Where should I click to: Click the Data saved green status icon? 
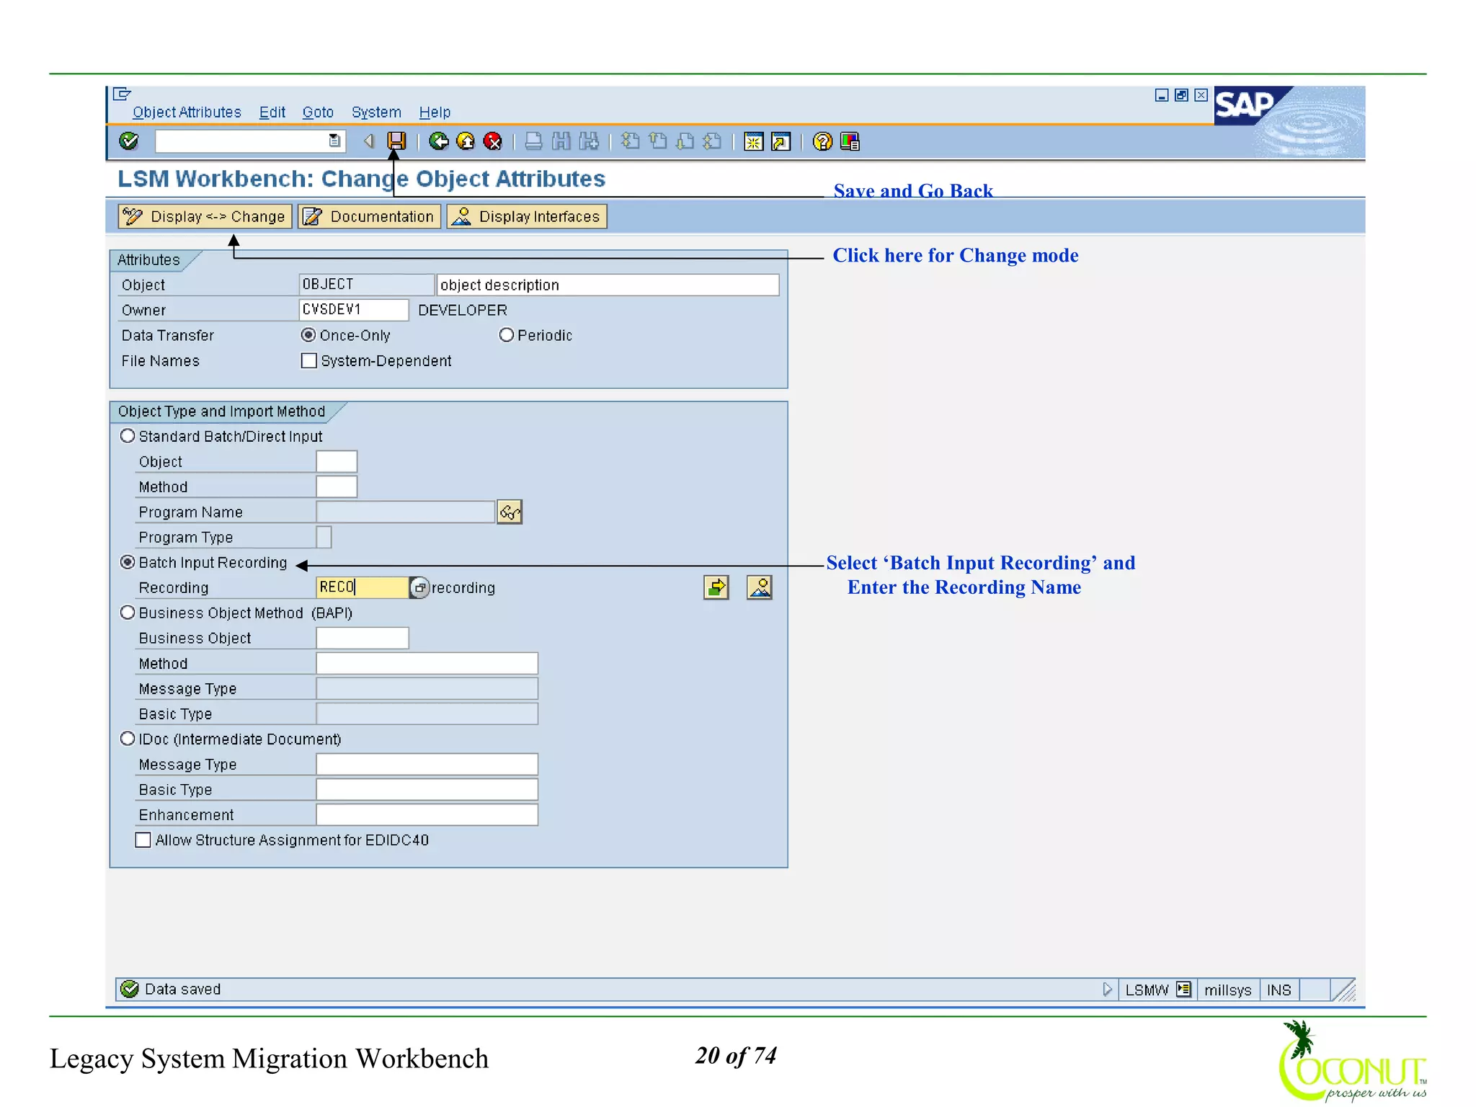point(130,990)
